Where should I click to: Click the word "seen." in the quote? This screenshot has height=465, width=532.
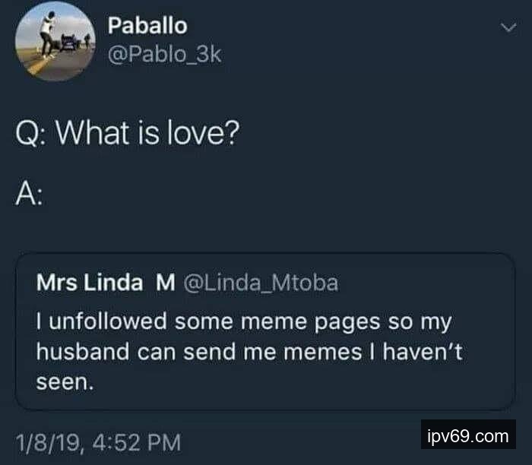tap(65, 383)
